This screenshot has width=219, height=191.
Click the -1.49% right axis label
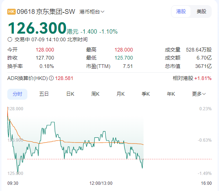[x=205, y=173]
